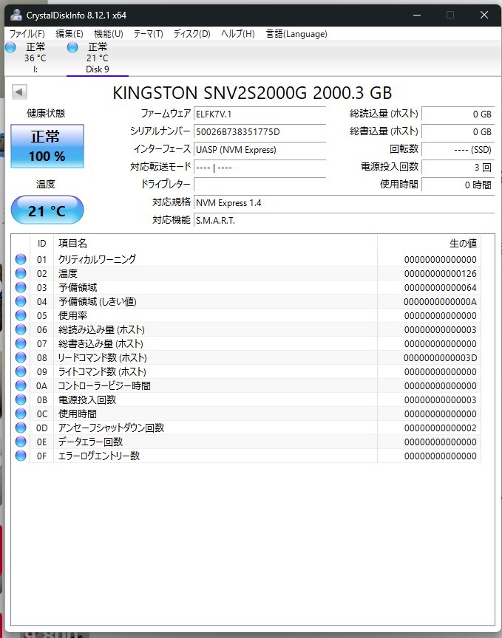Click status icon for 01 クリティカルワーニング
502x638 pixels.
21,259
